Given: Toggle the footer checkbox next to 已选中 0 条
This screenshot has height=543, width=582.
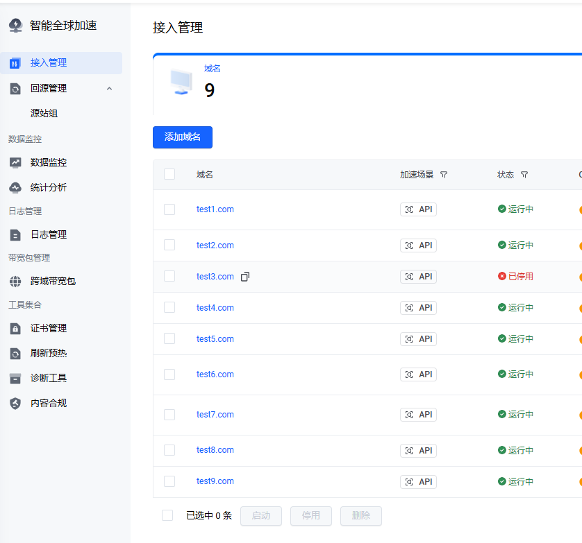Looking at the screenshot, I should pyautogui.click(x=167, y=515).
